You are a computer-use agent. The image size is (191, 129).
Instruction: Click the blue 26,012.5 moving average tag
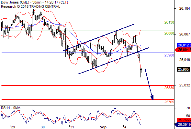pos(184,45)
